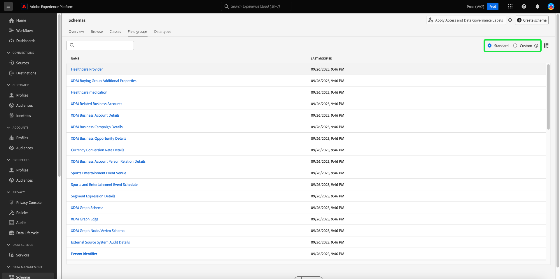Open Healthcare medication field group
560x279 pixels.
tap(89, 92)
